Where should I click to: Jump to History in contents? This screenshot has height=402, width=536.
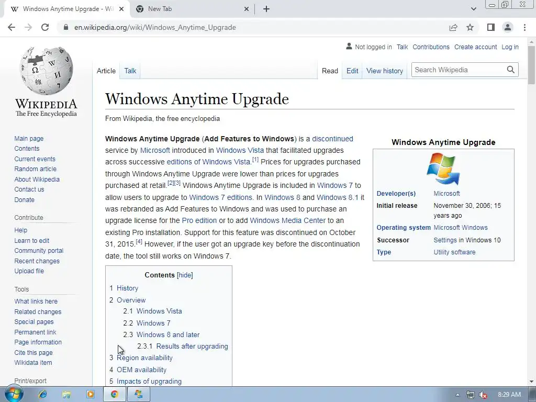coord(127,288)
